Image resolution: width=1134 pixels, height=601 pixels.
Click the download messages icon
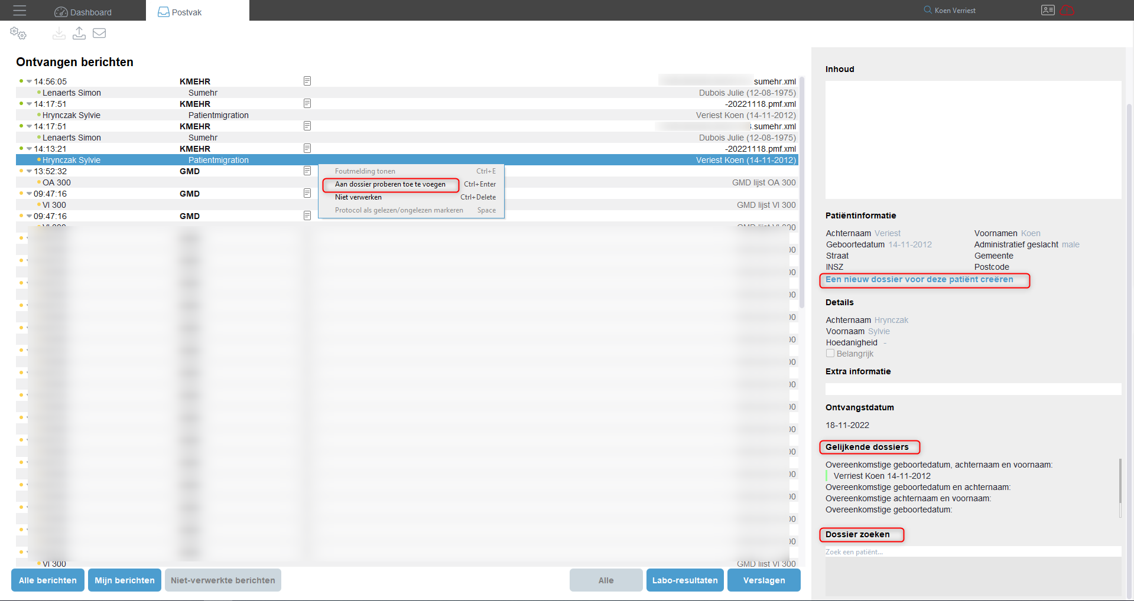point(59,34)
